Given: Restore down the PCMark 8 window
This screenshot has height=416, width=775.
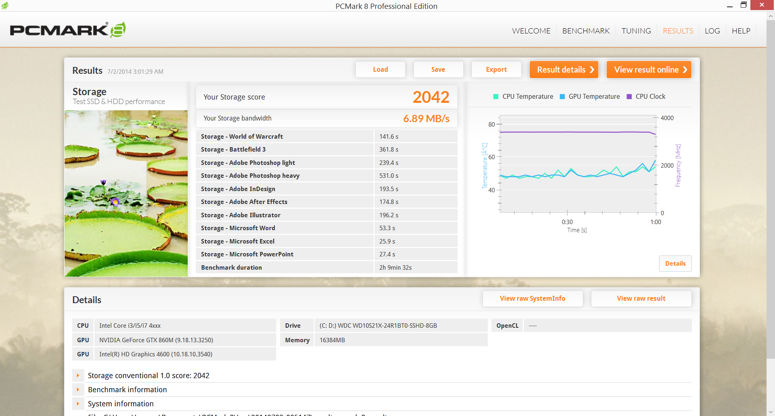Looking at the screenshot, I should (x=744, y=5).
